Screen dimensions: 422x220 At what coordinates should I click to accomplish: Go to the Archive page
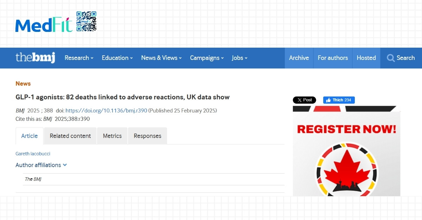point(299,58)
